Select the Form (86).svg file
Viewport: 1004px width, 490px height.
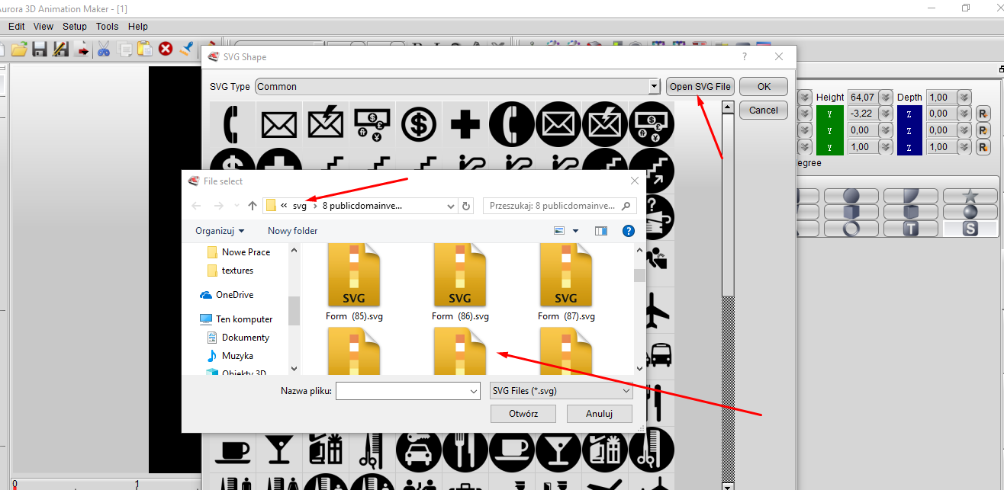460,282
